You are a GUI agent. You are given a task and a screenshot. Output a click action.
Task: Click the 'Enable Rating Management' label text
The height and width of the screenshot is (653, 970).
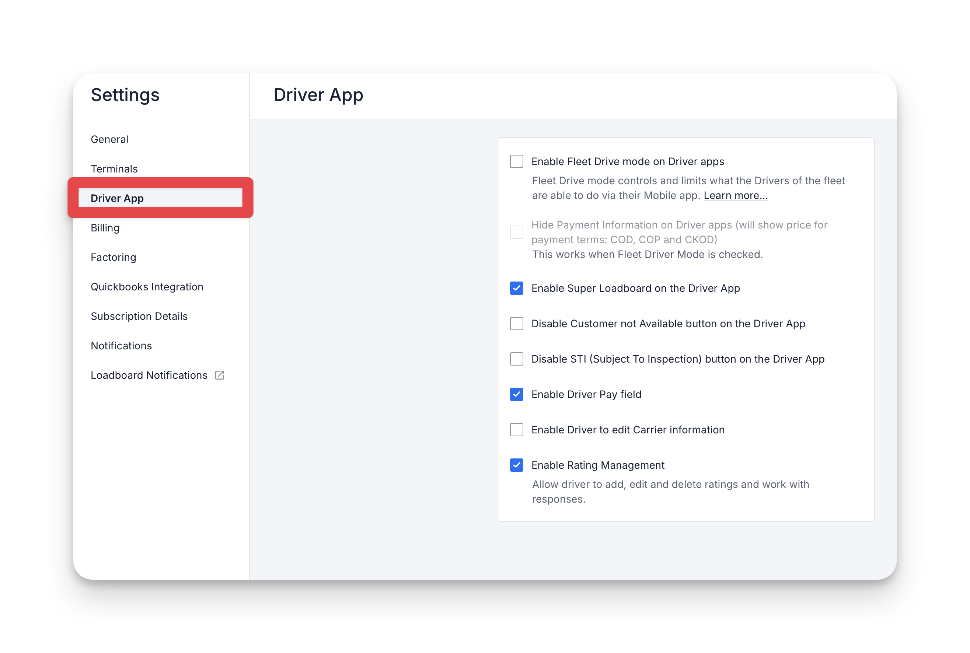pyautogui.click(x=598, y=465)
